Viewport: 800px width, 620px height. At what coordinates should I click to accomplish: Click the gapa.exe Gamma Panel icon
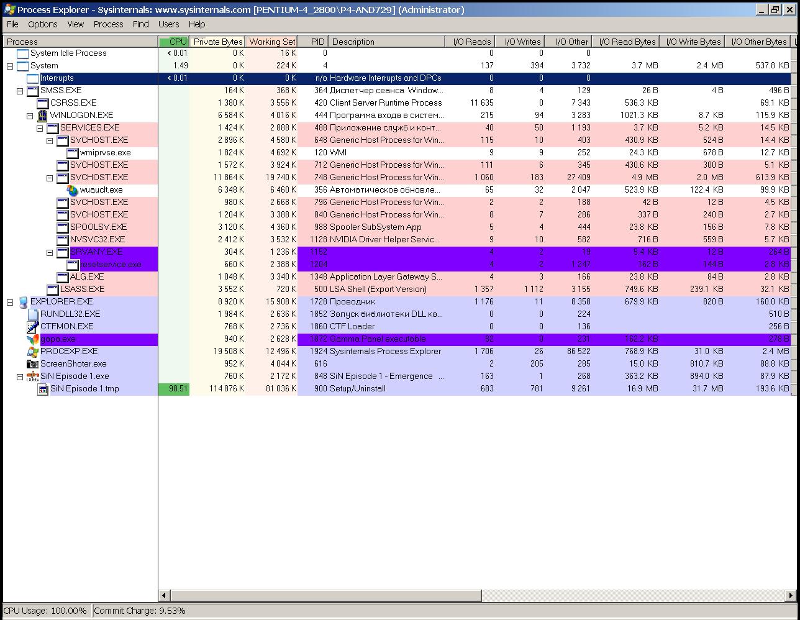(33, 339)
